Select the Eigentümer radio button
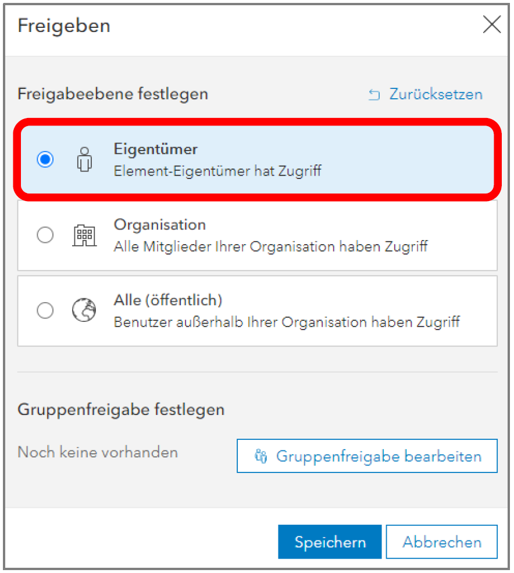514x573 pixels. pyautogui.click(x=45, y=159)
